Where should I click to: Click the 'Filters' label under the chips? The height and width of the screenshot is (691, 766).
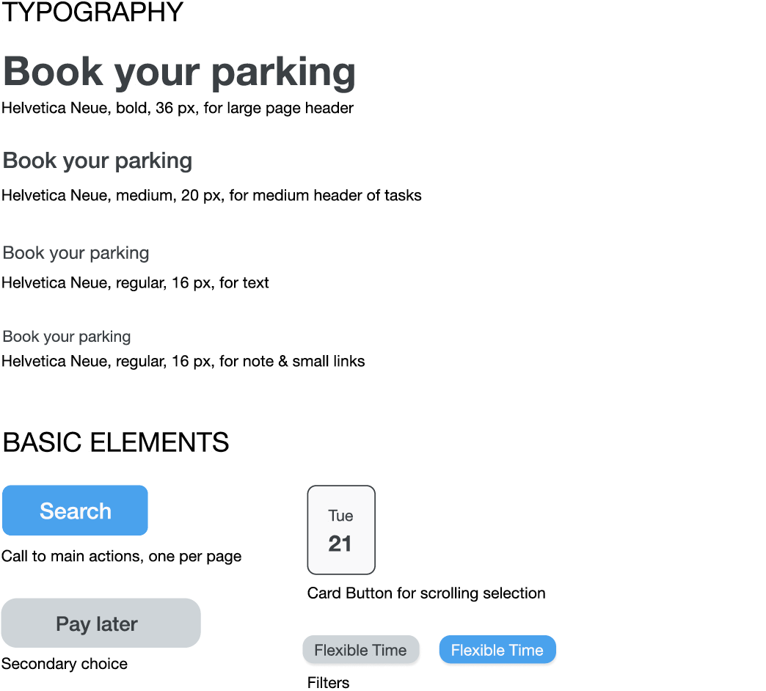(x=328, y=682)
